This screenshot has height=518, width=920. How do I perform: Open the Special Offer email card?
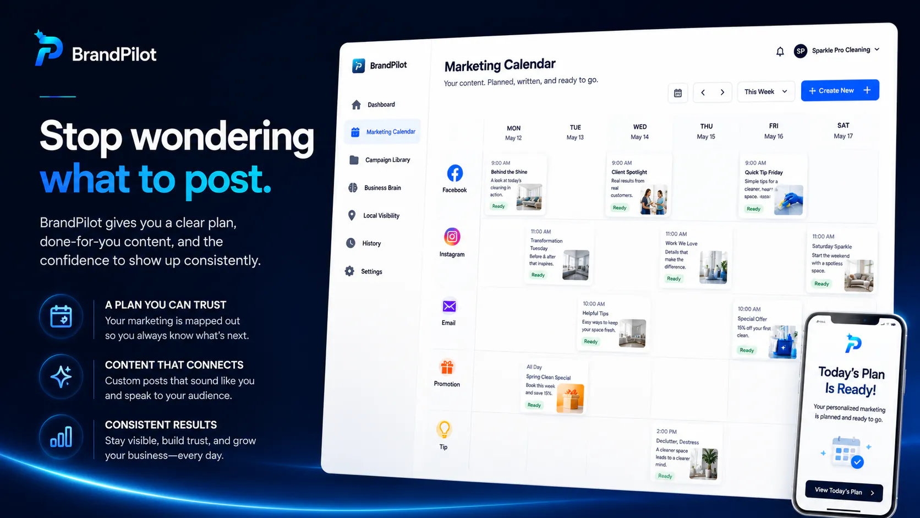[766, 331]
